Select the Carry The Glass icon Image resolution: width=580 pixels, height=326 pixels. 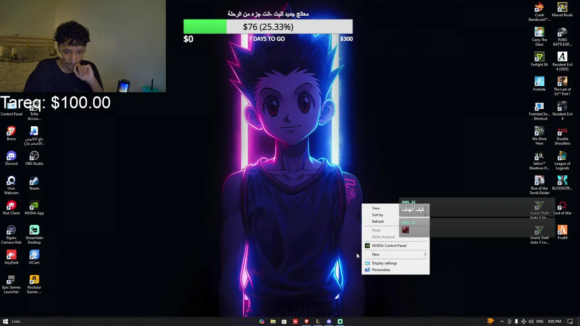pyautogui.click(x=539, y=37)
